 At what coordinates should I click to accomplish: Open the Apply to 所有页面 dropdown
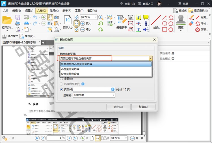[x=94, y=95]
